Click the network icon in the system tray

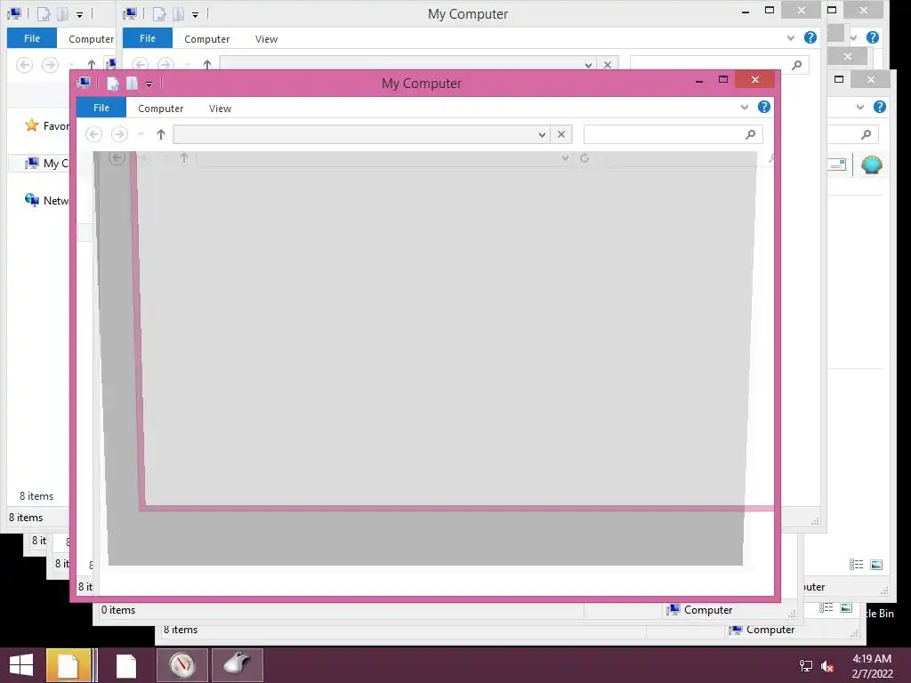[x=806, y=666]
